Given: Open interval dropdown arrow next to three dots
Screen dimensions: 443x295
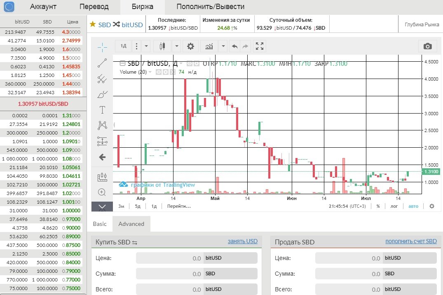Looking at the screenshot, I should 146,46.
